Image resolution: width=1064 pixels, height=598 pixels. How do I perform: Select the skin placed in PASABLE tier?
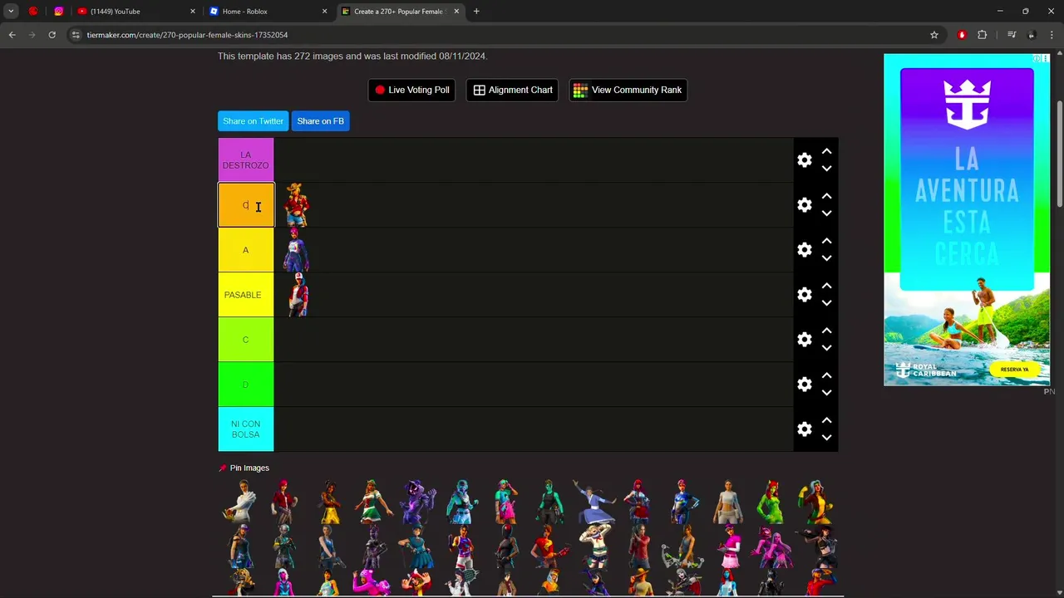(297, 295)
